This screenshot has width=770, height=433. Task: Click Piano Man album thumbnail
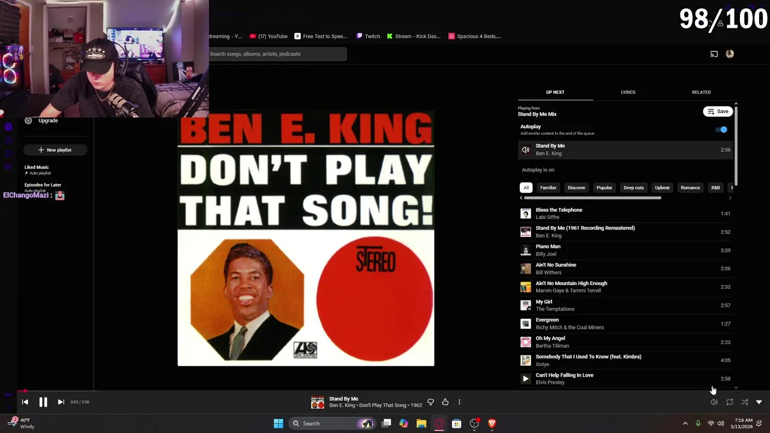coord(526,250)
